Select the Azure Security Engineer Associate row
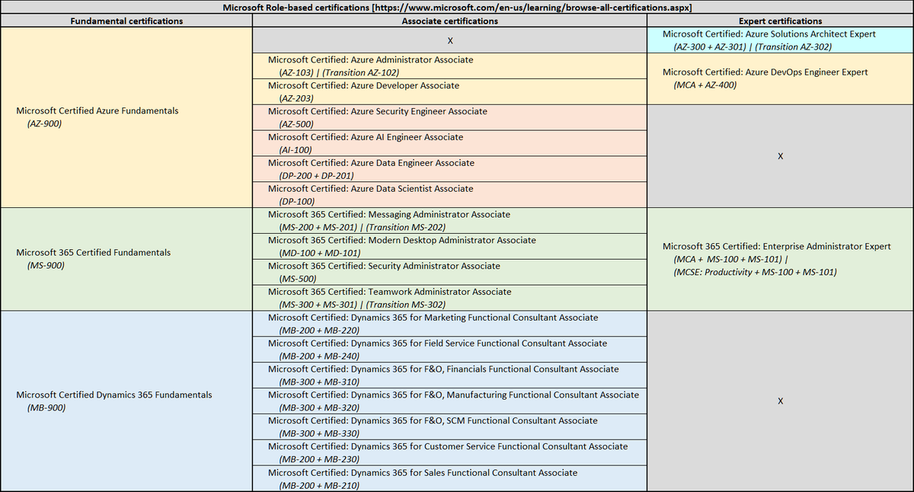The width and height of the screenshot is (914, 492). click(449, 117)
